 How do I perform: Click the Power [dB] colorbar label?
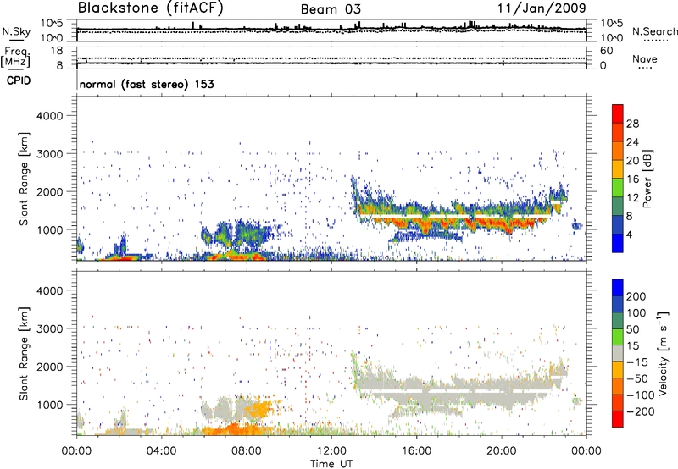pos(647,179)
